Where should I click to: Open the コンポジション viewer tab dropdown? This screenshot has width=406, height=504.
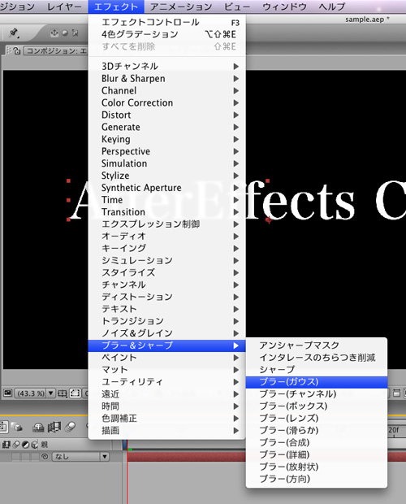[56, 50]
